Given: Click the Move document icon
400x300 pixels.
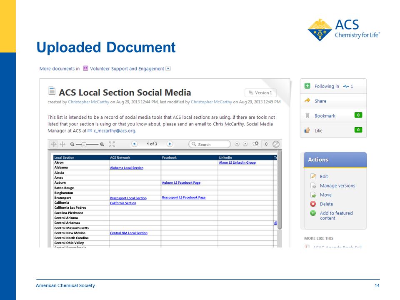Looking at the screenshot, I should (313, 195).
